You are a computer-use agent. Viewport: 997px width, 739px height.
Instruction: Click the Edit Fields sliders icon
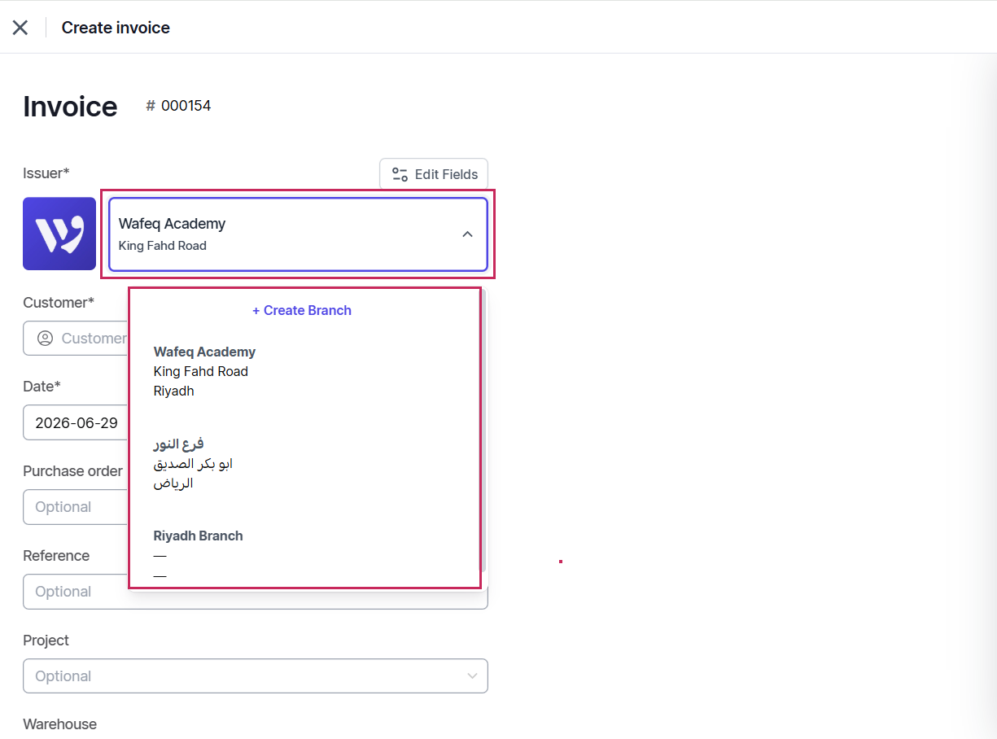point(400,174)
